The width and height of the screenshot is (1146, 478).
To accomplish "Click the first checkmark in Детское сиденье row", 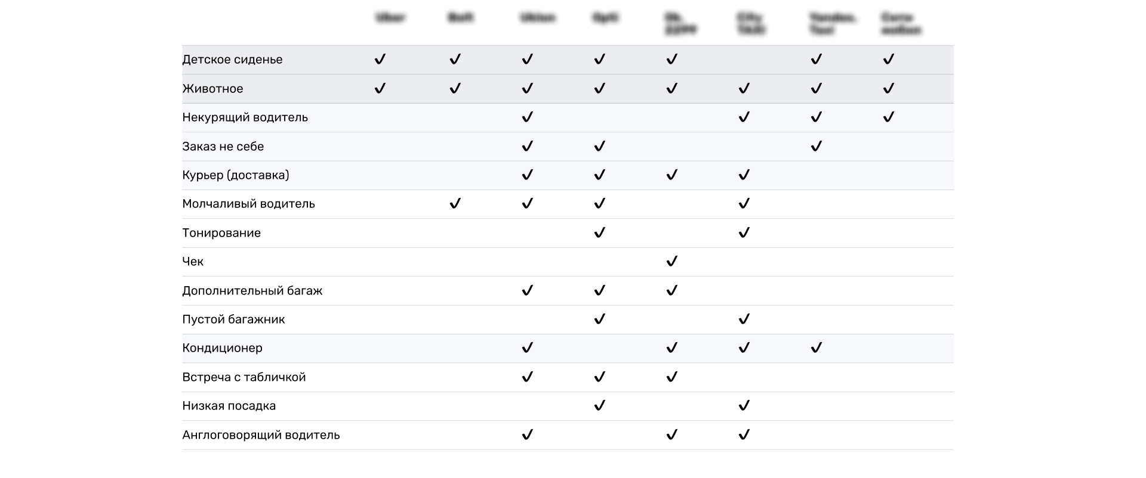I will [380, 59].
